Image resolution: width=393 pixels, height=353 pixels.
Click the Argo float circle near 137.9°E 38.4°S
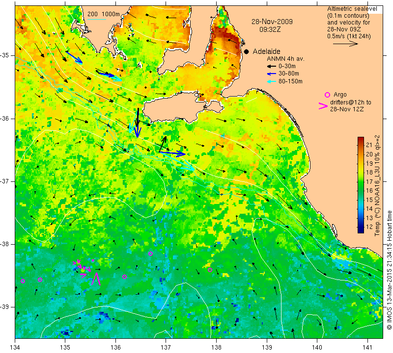click(210, 270)
